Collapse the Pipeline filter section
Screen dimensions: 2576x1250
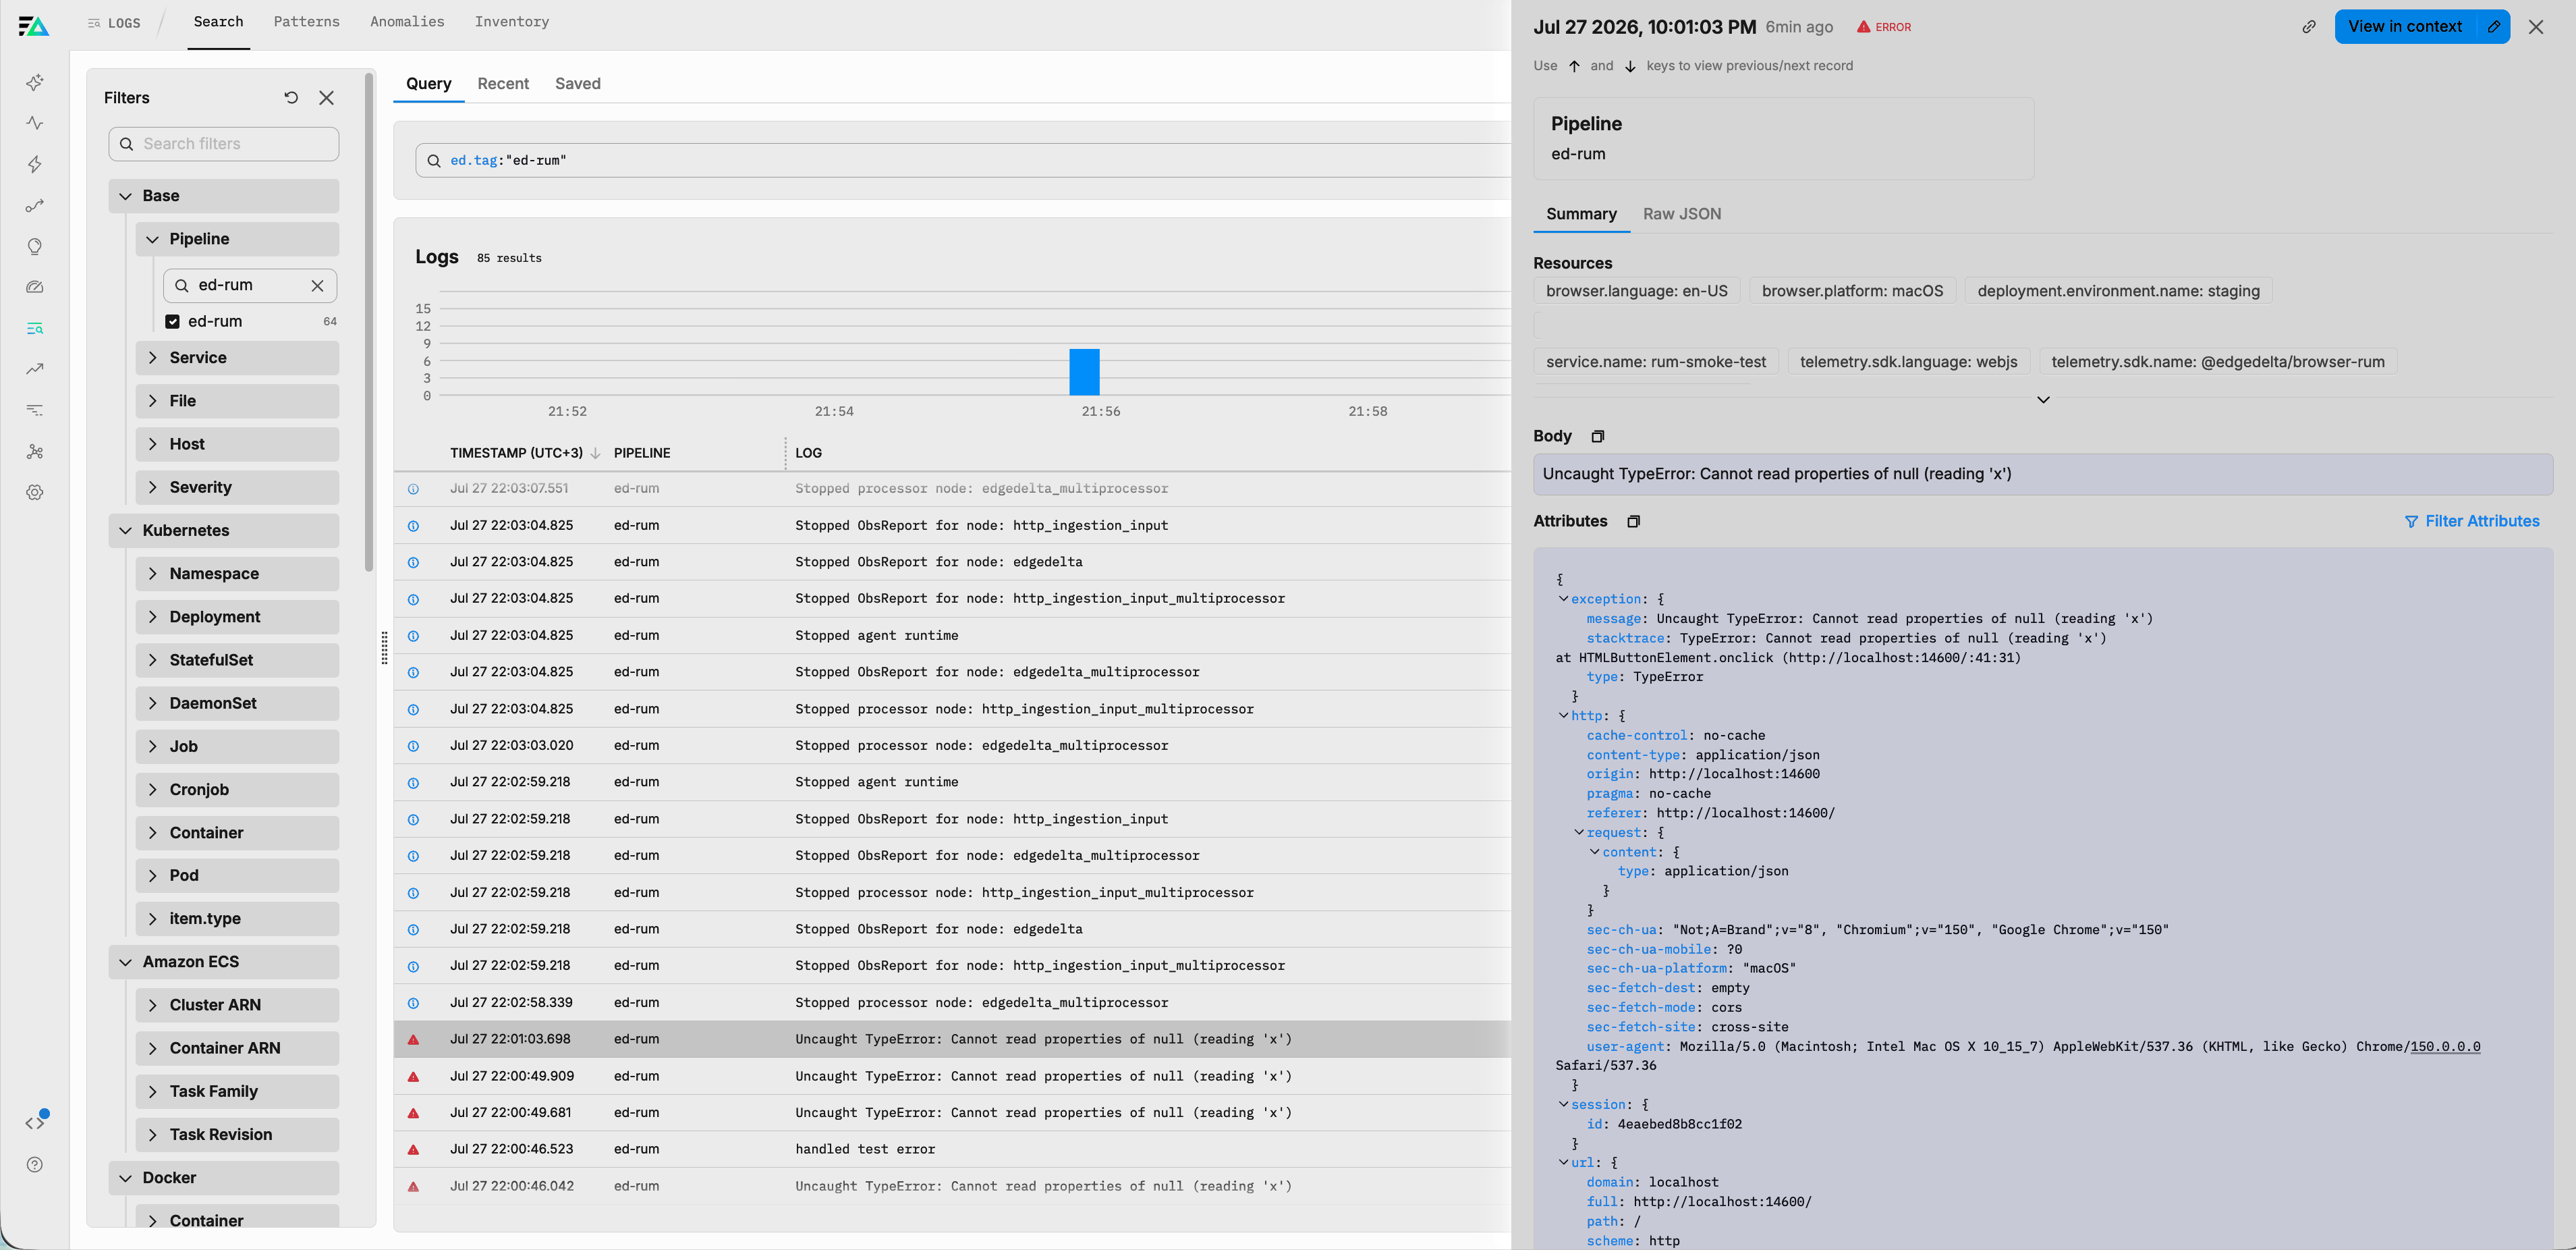click(x=152, y=239)
